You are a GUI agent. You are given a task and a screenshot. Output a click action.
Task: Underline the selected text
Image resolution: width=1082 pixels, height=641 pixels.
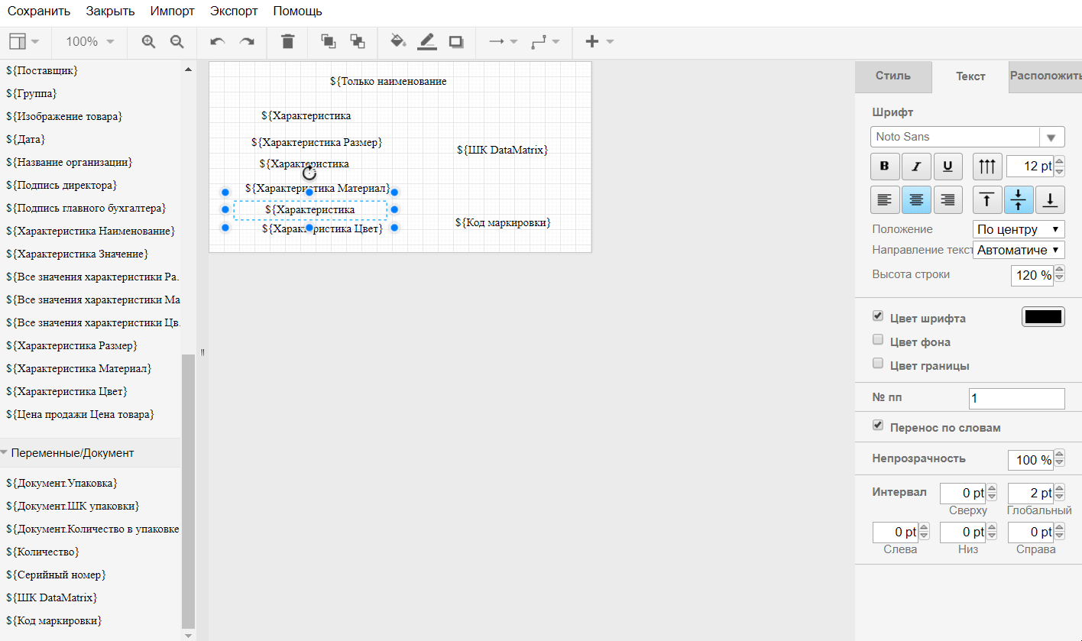tap(948, 166)
